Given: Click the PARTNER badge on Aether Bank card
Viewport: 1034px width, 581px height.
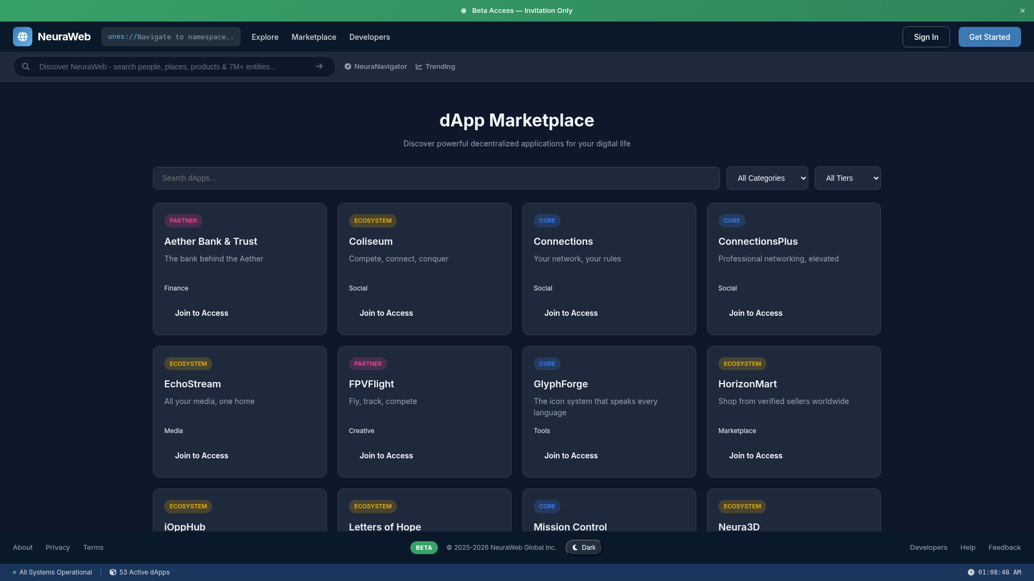Looking at the screenshot, I should 183,221.
